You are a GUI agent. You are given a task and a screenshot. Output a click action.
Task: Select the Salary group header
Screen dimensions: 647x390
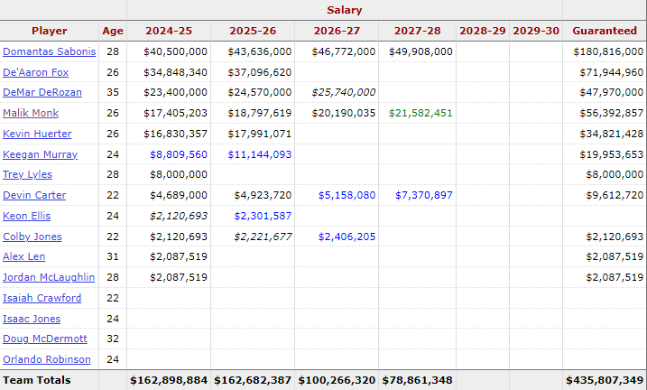point(345,10)
